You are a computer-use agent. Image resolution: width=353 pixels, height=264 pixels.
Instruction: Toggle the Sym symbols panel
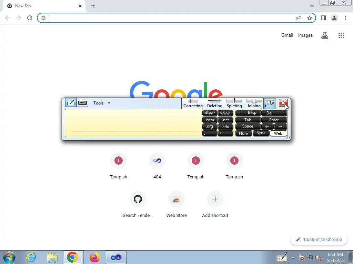pyautogui.click(x=261, y=133)
